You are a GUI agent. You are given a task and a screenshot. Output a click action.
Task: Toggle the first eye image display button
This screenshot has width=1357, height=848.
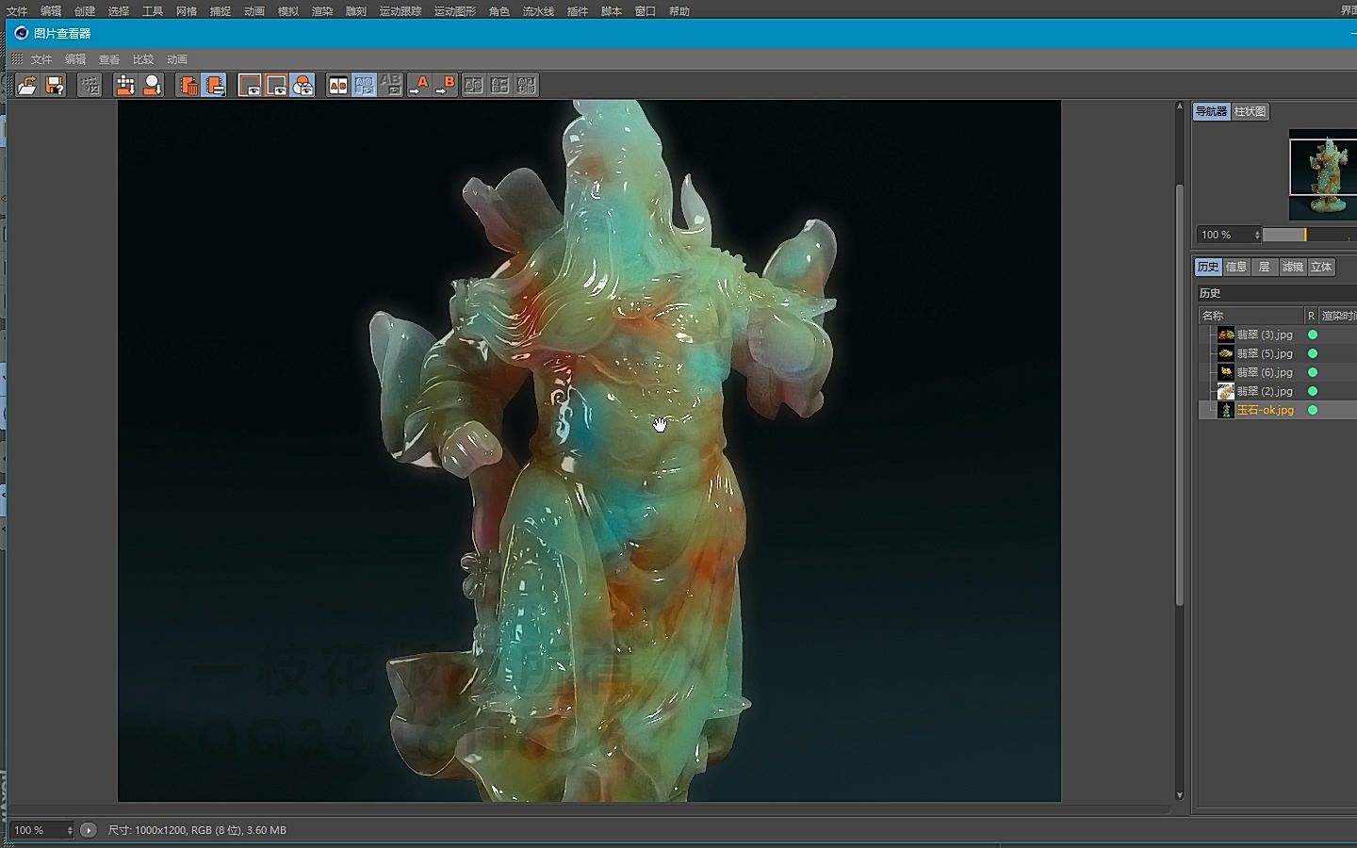pyautogui.click(x=250, y=86)
